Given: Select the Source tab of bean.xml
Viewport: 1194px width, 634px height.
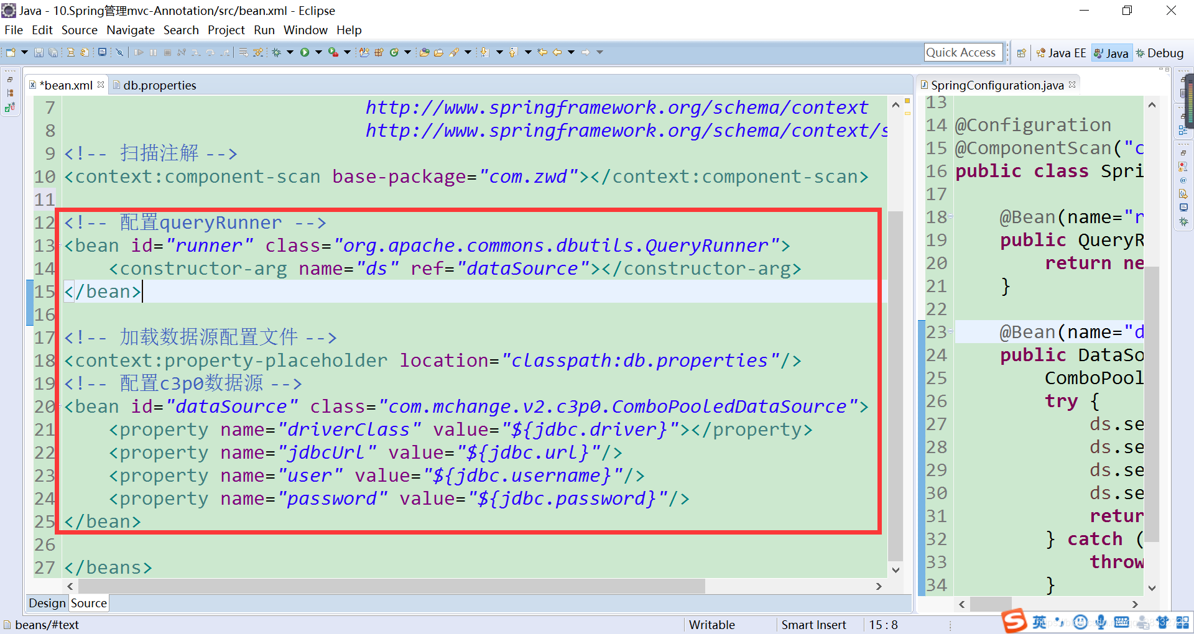Looking at the screenshot, I should click(x=89, y=603).
